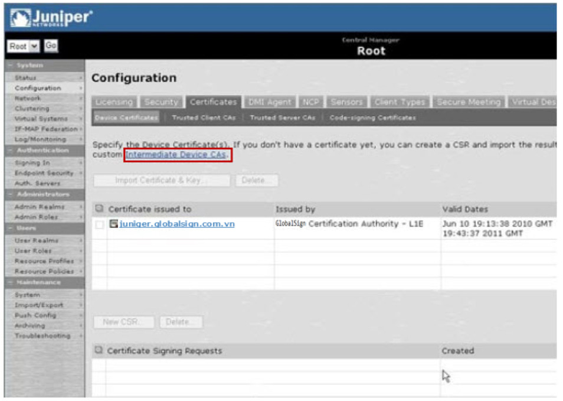Open the juniper.globalsign.com.vn certificate link
This screenshot has width=563, height=401.
(x=177, y=224)
